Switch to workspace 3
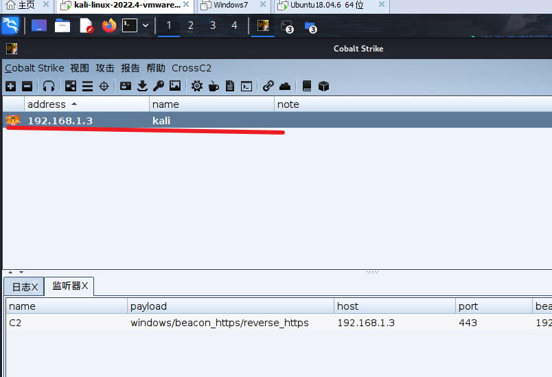Viewport: 552px width, 377px height. coord(213,25)
